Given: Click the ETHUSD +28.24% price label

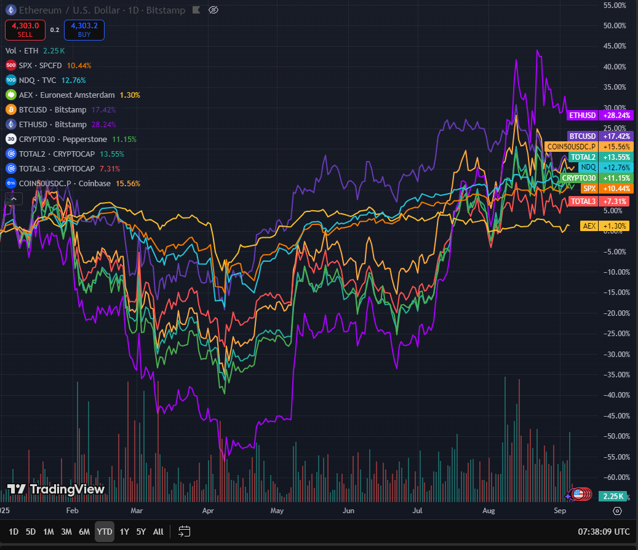Looking at the screenshot, I should coord(600,115).
